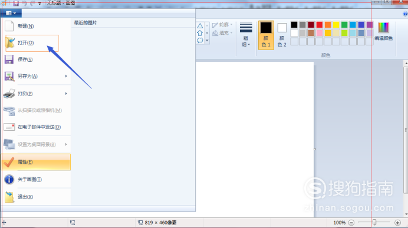
Task: Select the rounded callout shape
Action: (200, 40)
